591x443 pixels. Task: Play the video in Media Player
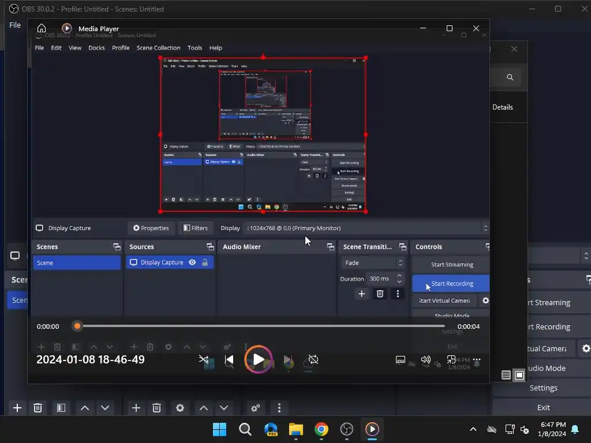coord(258,359)
